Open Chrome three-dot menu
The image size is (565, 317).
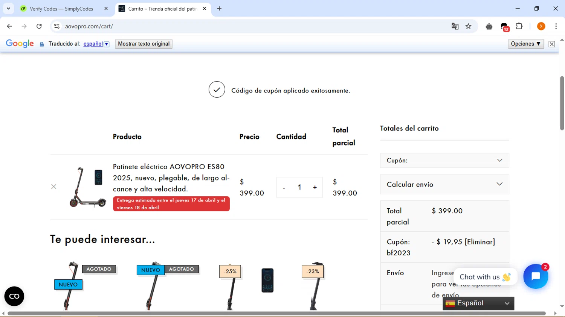click(x=556, y=26)
